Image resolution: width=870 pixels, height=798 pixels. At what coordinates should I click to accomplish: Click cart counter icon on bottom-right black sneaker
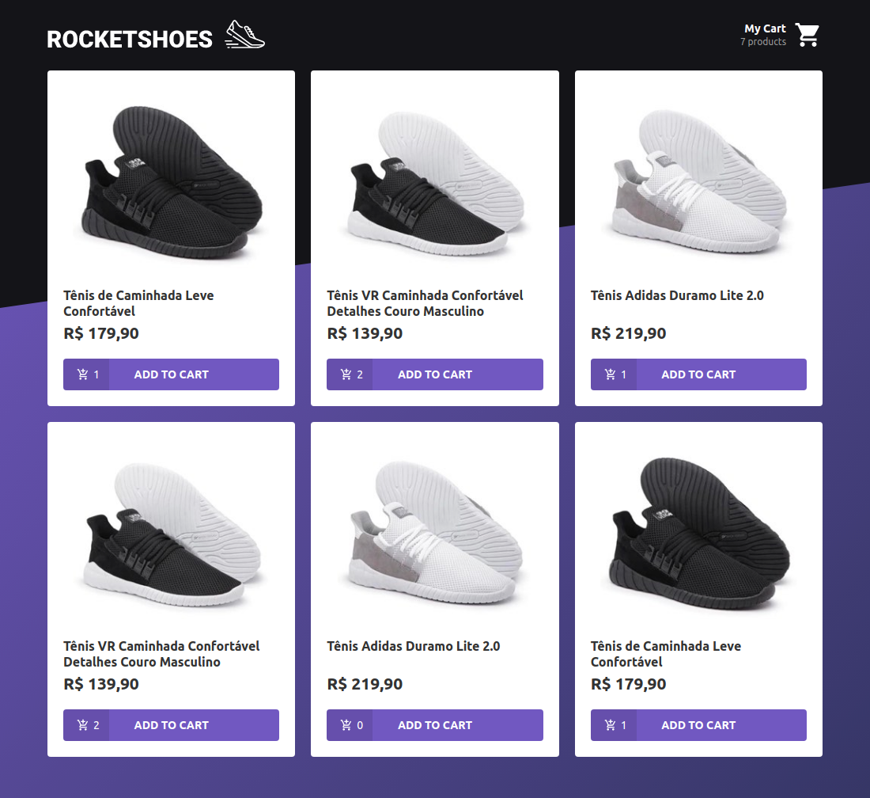coord(610,724)
